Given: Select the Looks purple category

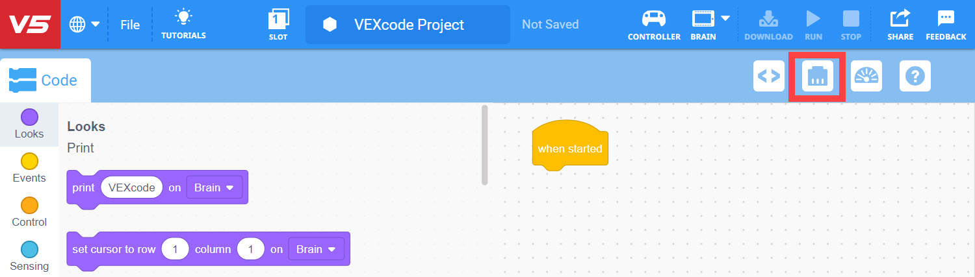Looking at the screenshot, I should (29, 124).
